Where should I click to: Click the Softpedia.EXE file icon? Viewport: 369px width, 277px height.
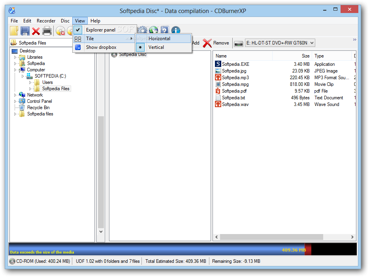point(218,64)
